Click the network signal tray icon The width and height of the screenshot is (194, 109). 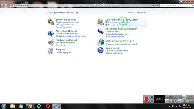tap(176, 106)
